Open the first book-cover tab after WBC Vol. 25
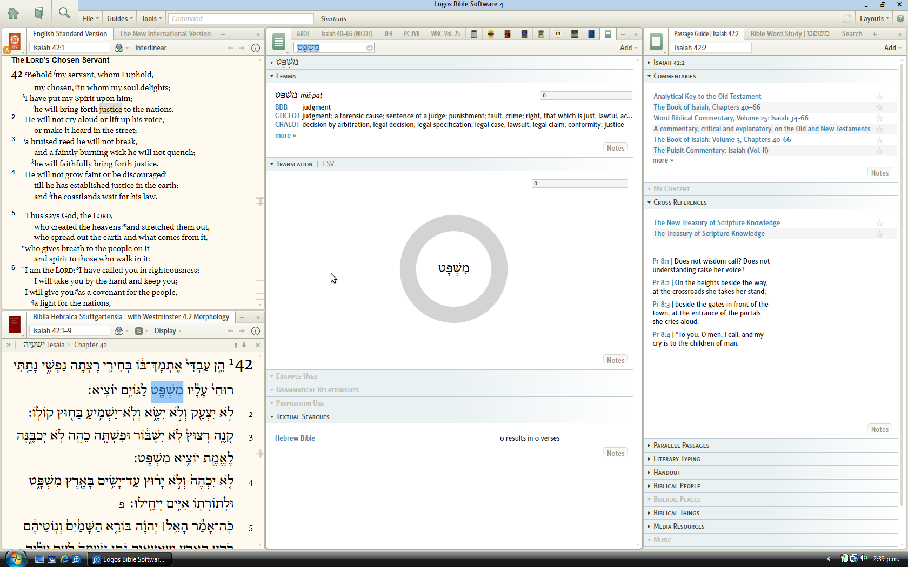The width and height of the screenshot is (908, 567). (x=474, y=34)
